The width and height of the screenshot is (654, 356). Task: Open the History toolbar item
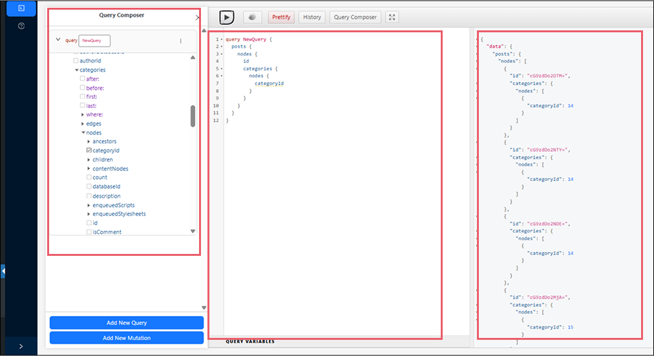(311, 17)
